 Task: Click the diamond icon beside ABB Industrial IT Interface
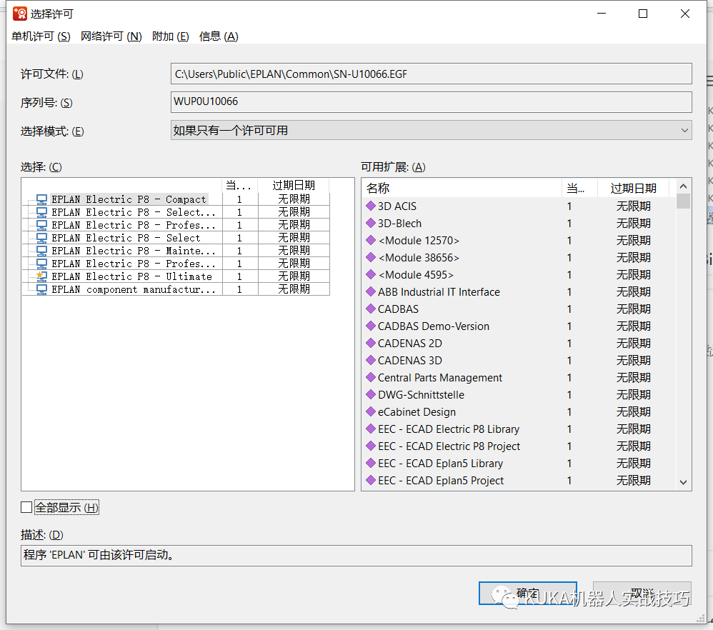[371, 292]
